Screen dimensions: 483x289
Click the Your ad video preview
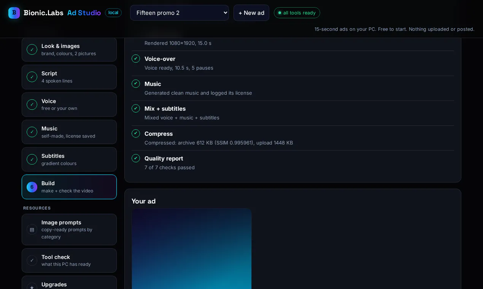192,248
